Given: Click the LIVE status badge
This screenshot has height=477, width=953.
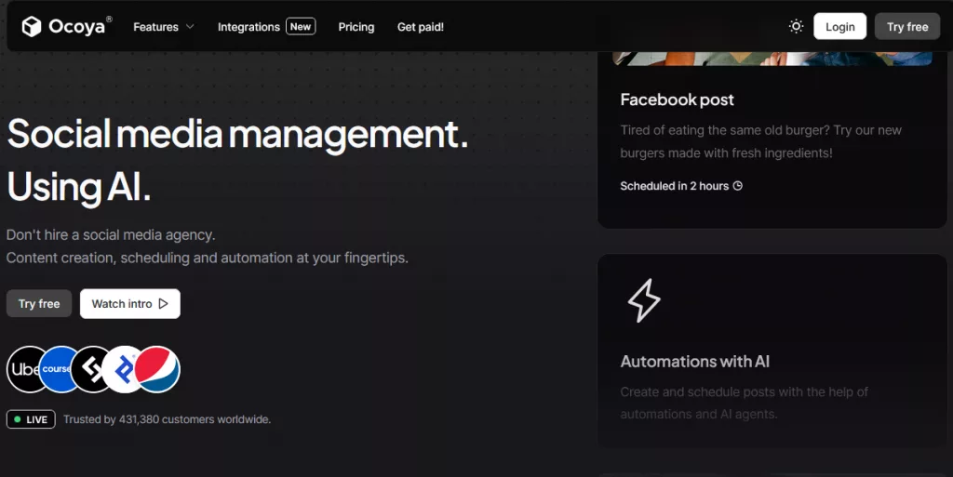Looking at the screenshot, I should (x=31, y=419).
